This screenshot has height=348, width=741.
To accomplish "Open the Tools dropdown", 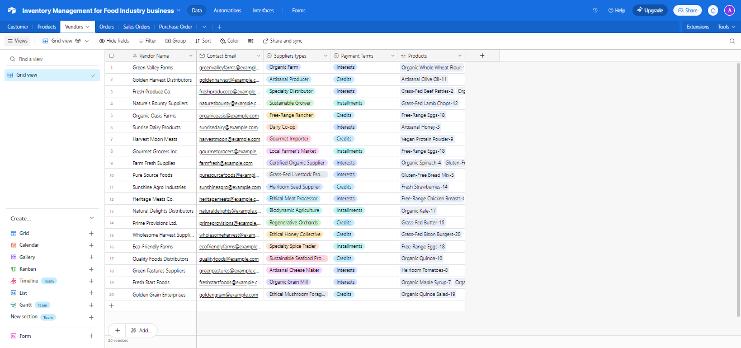I will point(726,27).
